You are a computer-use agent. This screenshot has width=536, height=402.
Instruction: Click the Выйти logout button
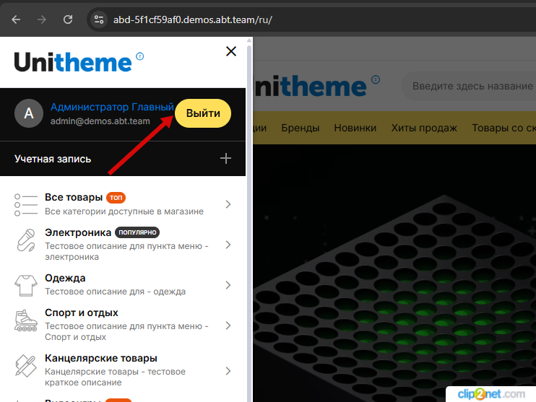203,113
